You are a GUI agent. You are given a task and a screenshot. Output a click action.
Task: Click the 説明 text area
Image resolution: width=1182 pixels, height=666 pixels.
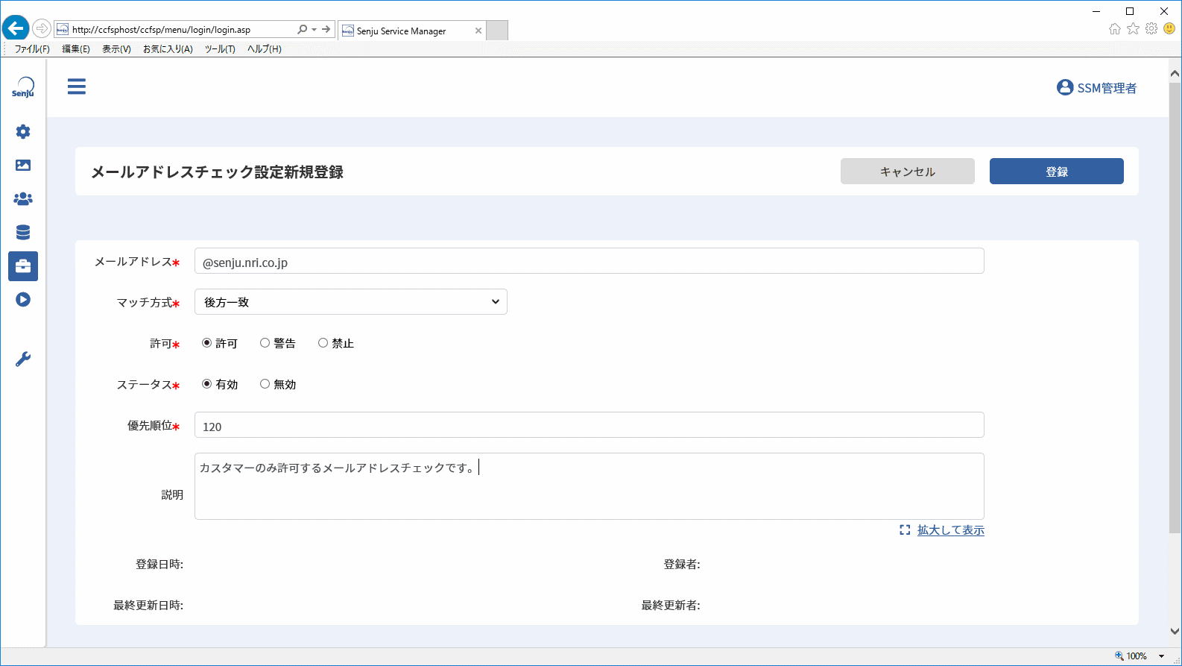(x=590, y=486)
